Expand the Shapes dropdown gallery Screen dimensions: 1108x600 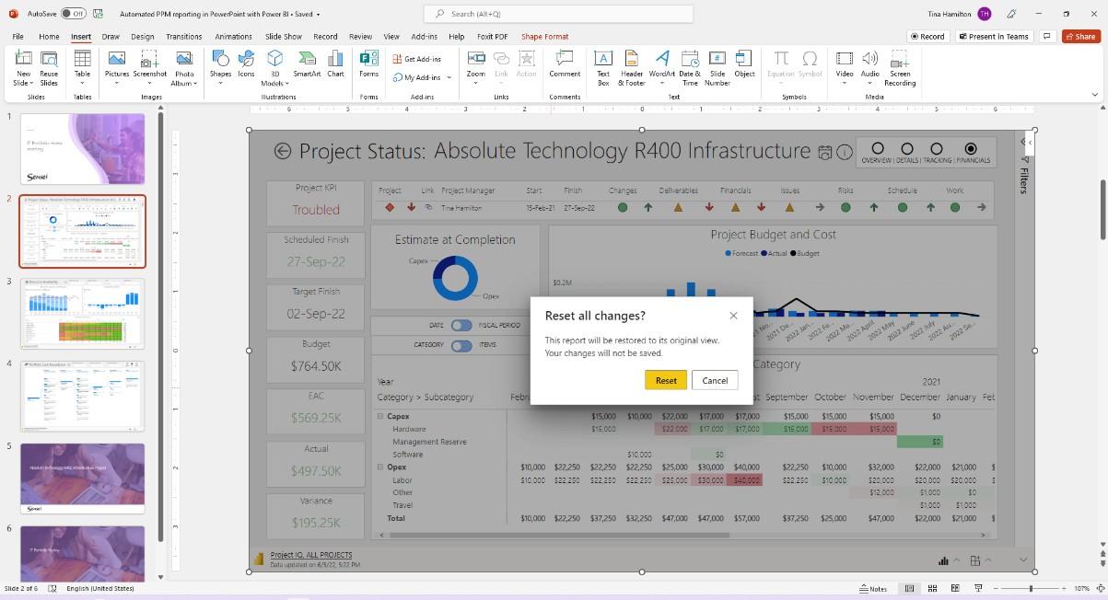220,83
